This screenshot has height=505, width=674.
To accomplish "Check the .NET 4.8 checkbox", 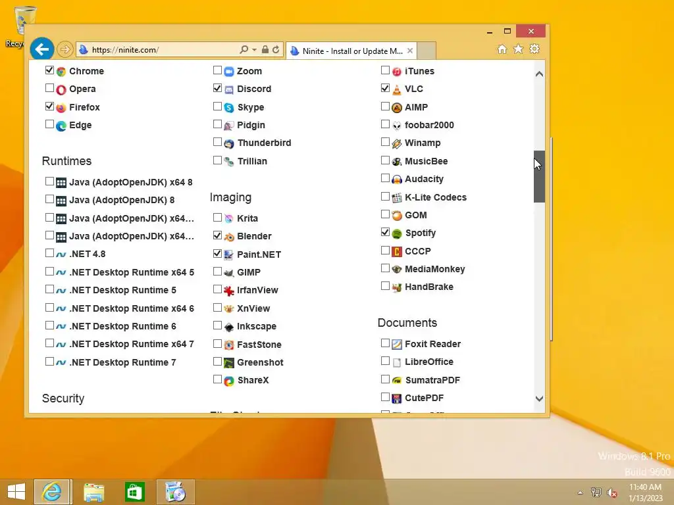I will click(49, 253).
